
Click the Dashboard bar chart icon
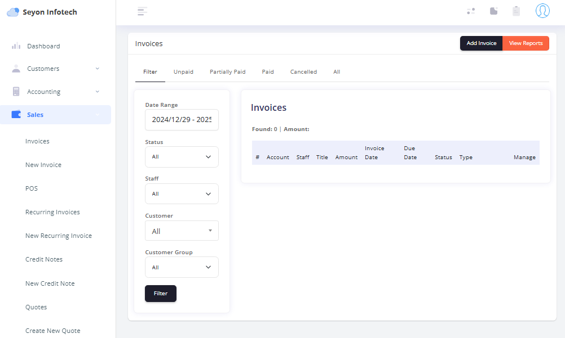click(x=16, y=46)
